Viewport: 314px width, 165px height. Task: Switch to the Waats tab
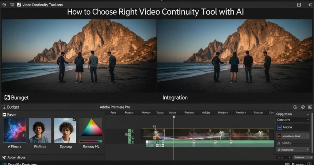coord(160,113)
